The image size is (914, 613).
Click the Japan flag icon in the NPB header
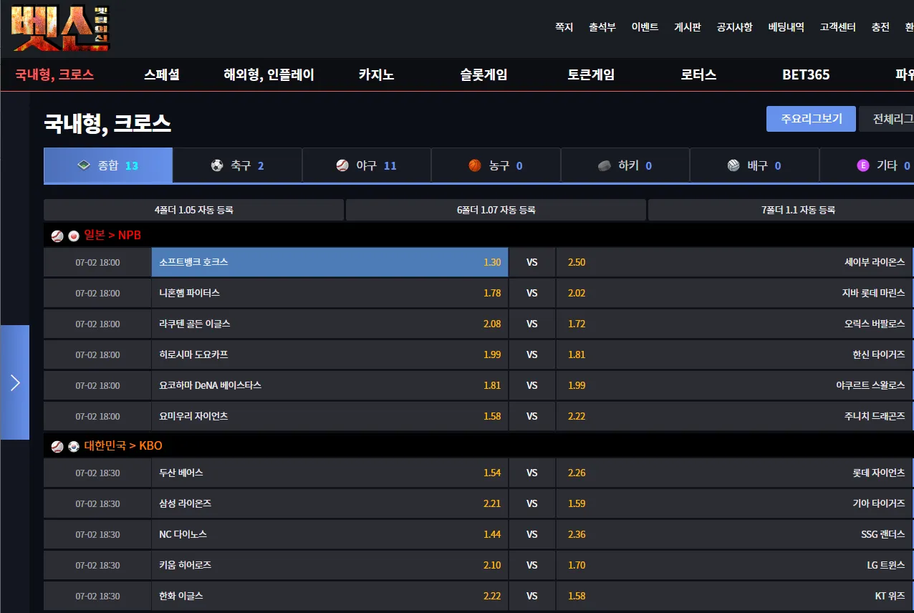tap(74, 236)
